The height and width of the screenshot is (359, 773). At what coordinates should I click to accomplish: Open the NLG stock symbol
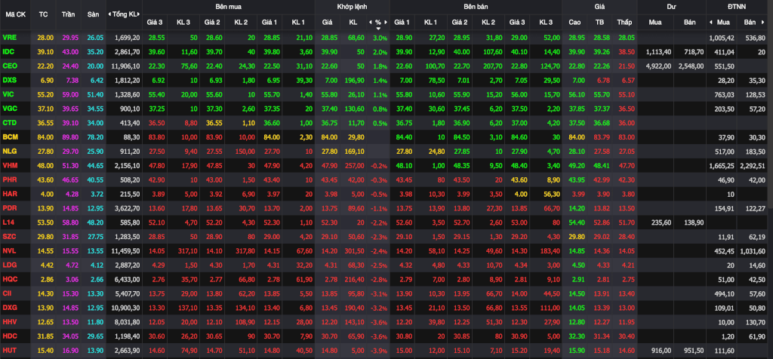(x=9, y=151)
